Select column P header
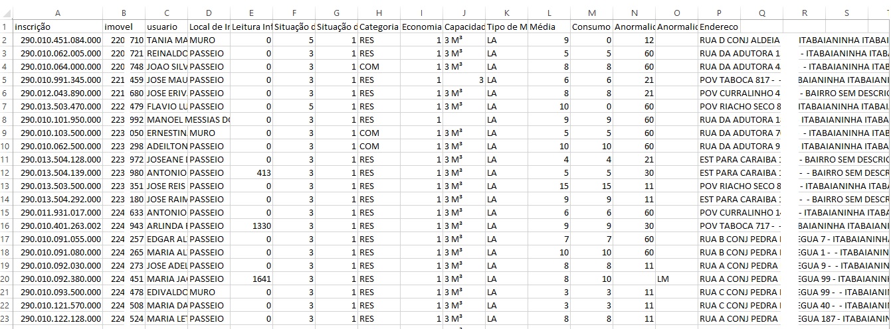Screen dimensions: 891x329 tap(718, 13)
